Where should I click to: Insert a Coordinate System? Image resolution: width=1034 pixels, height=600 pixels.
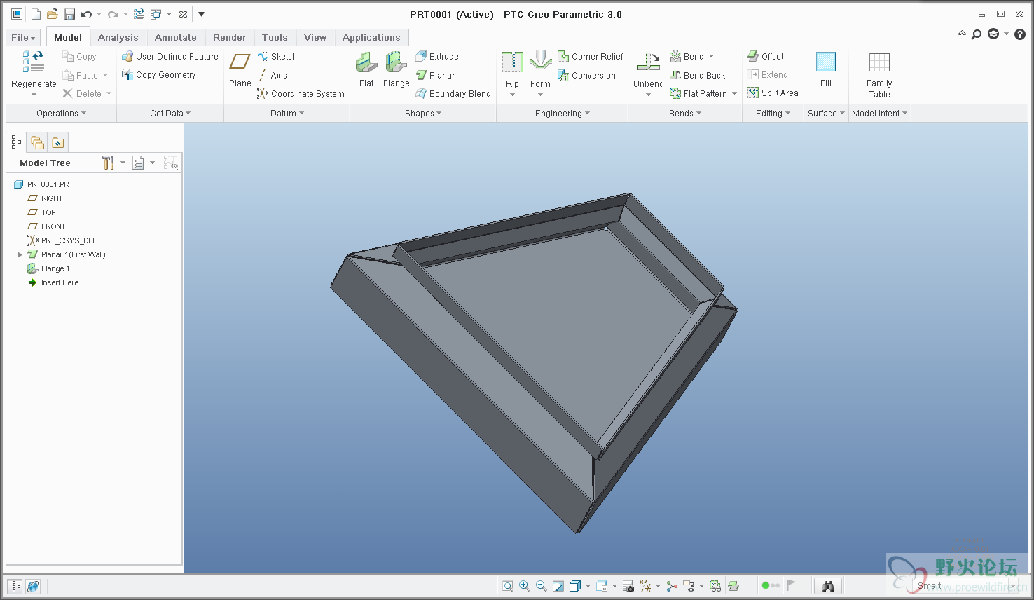[301, 93]
